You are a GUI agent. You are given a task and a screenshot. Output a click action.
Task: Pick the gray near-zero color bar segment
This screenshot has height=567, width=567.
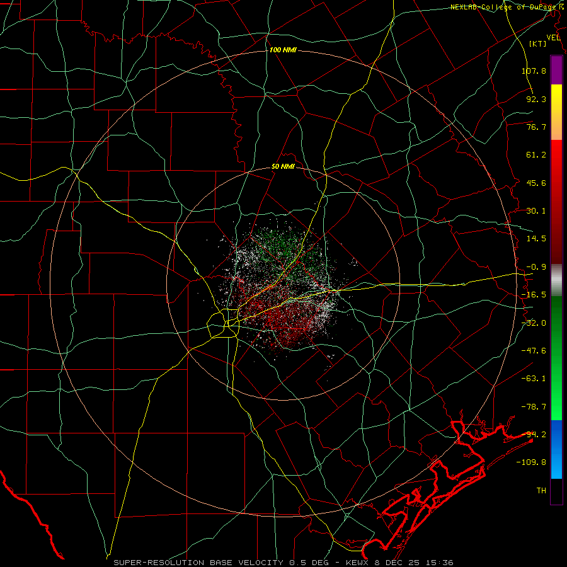coord(556,280)
